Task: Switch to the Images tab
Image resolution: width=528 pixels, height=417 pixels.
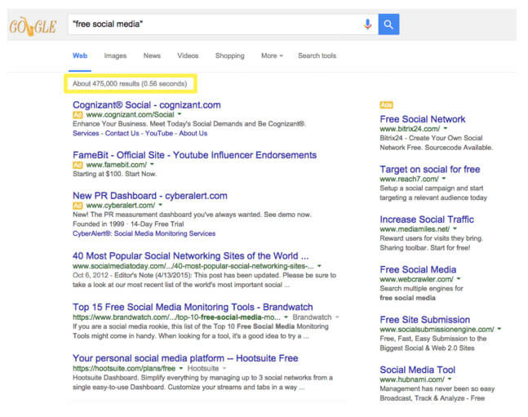Action: 115,55
